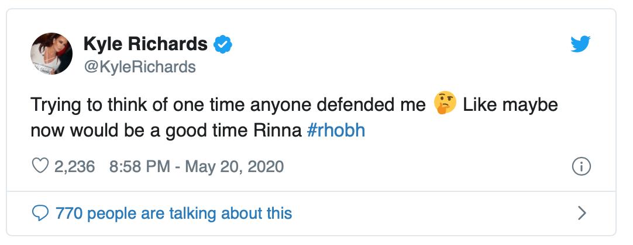Click the word "Rinna" in the tweet
Viewport: 633px width, 245px height.
tap(282, 130)
